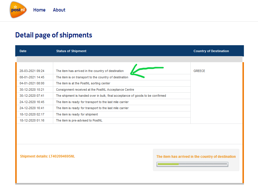This screenshot has height=186, width=258.
Task: Select the date 04-01-2021 08:00
Action: click(32, 83)
